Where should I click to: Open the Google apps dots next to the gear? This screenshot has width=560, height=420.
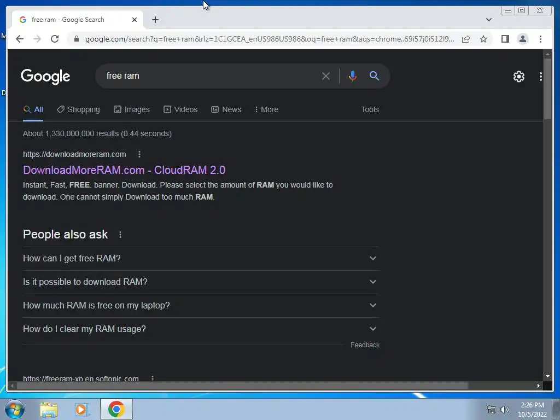click(x=541, y=77)
